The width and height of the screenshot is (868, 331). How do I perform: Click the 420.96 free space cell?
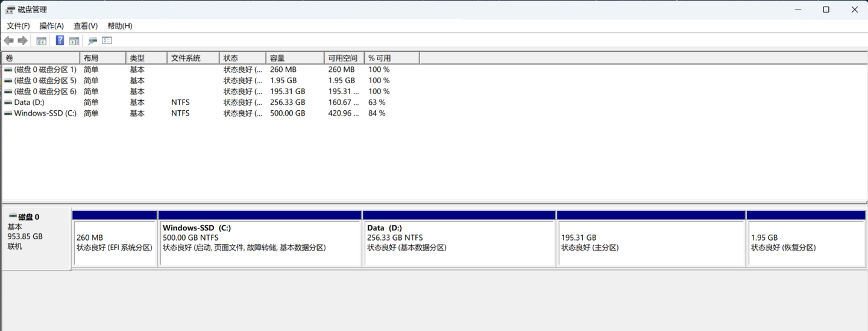[344, 113]
